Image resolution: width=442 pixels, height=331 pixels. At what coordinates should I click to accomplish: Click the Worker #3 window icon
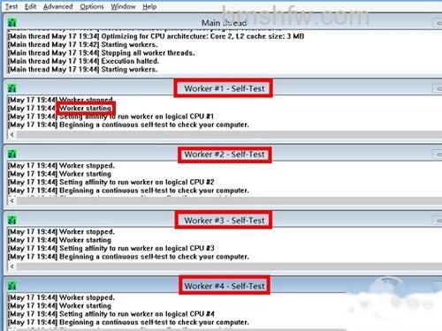[12, 220]
